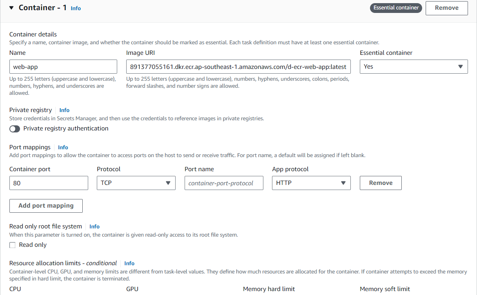This screenshot has height=295, width=477.
Task: Click the Container port field showing 80
Action: 49,183
